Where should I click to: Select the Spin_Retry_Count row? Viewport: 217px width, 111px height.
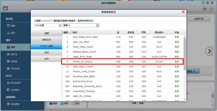click(123, 66)
